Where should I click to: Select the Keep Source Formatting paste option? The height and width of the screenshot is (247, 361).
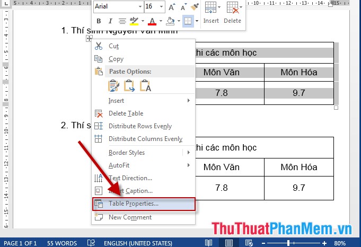click(x=114, y=85)
